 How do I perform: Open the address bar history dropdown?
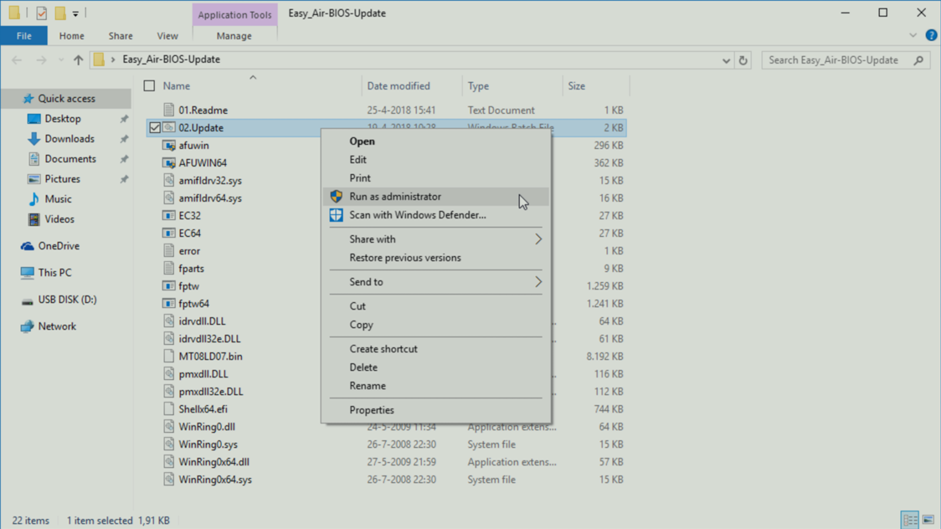tap(726, 60)
